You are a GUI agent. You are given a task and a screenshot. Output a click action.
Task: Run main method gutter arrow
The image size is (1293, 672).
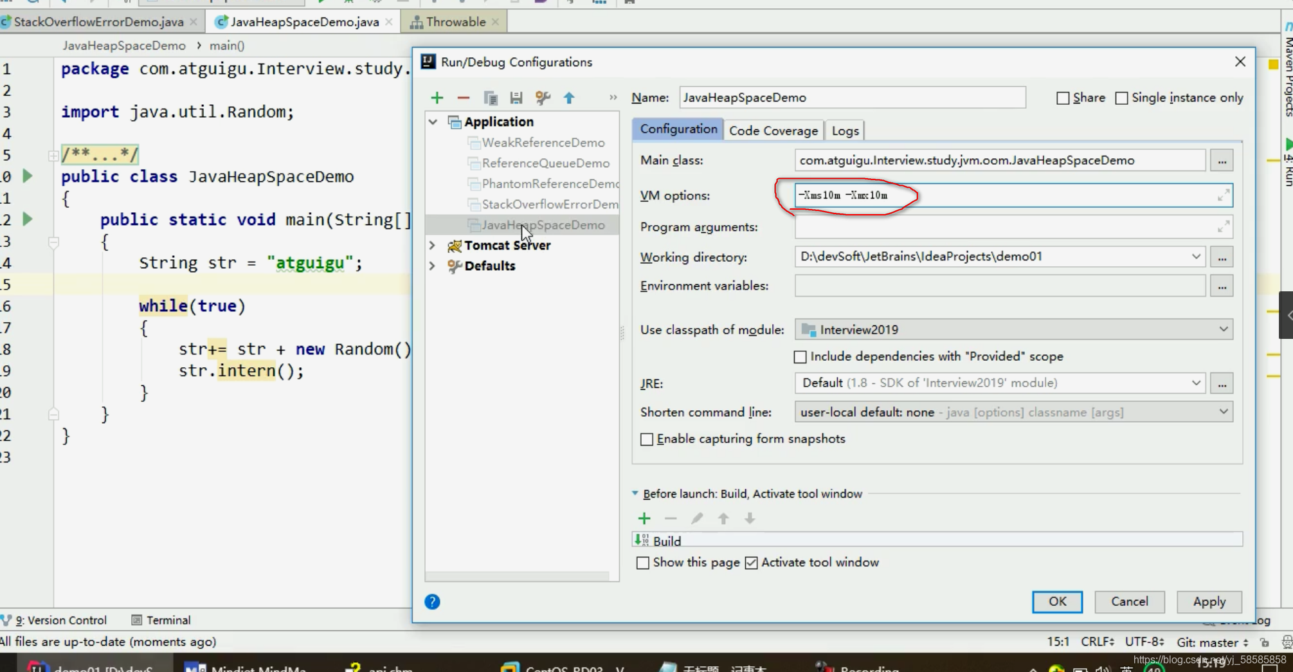point(28,219)
